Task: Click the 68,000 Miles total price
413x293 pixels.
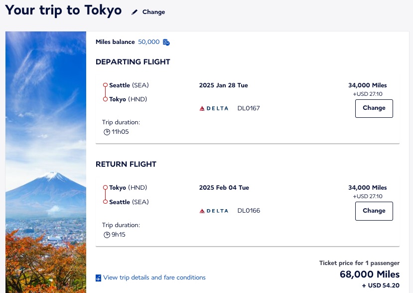Action: [x=369, y=275]
